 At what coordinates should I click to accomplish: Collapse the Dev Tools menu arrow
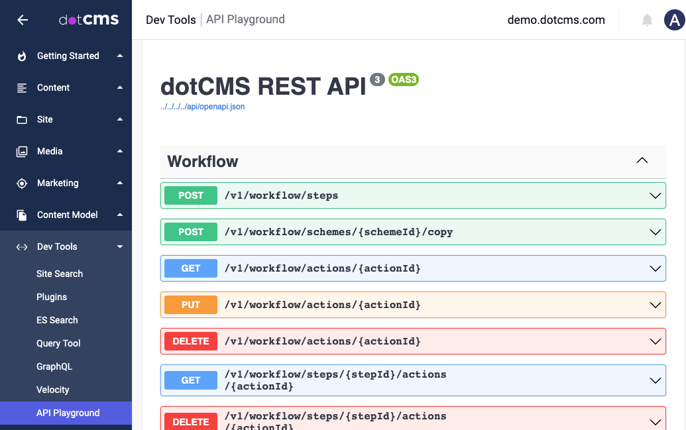(120, 247)
